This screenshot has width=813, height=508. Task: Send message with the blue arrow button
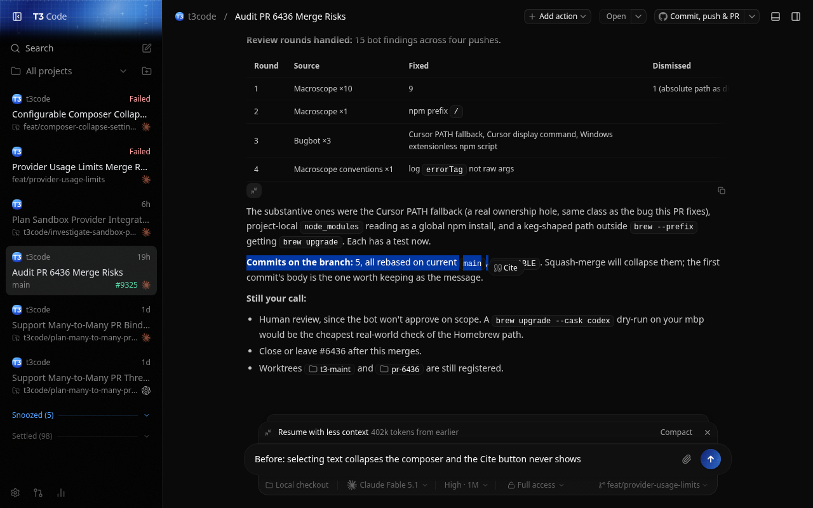point(711,459)
